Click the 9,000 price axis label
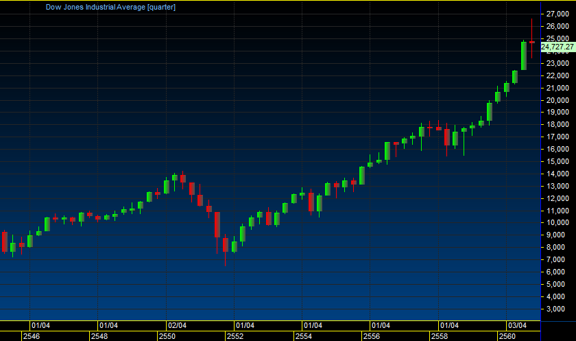Image resolution: width=576 pixels, height=341 pixels. pyautogui.click(x=556, y=235)
